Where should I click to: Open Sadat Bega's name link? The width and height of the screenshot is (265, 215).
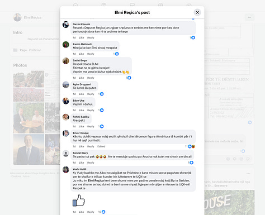79,60
